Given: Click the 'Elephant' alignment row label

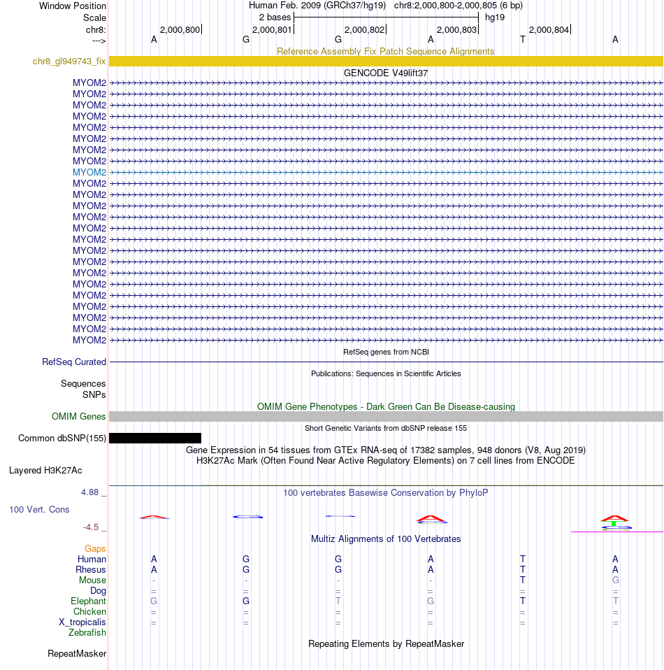Looking at the screenshot, I should tap(88, 601).
